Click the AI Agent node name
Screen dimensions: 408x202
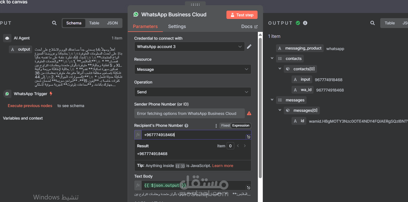(x=22, y=38)
